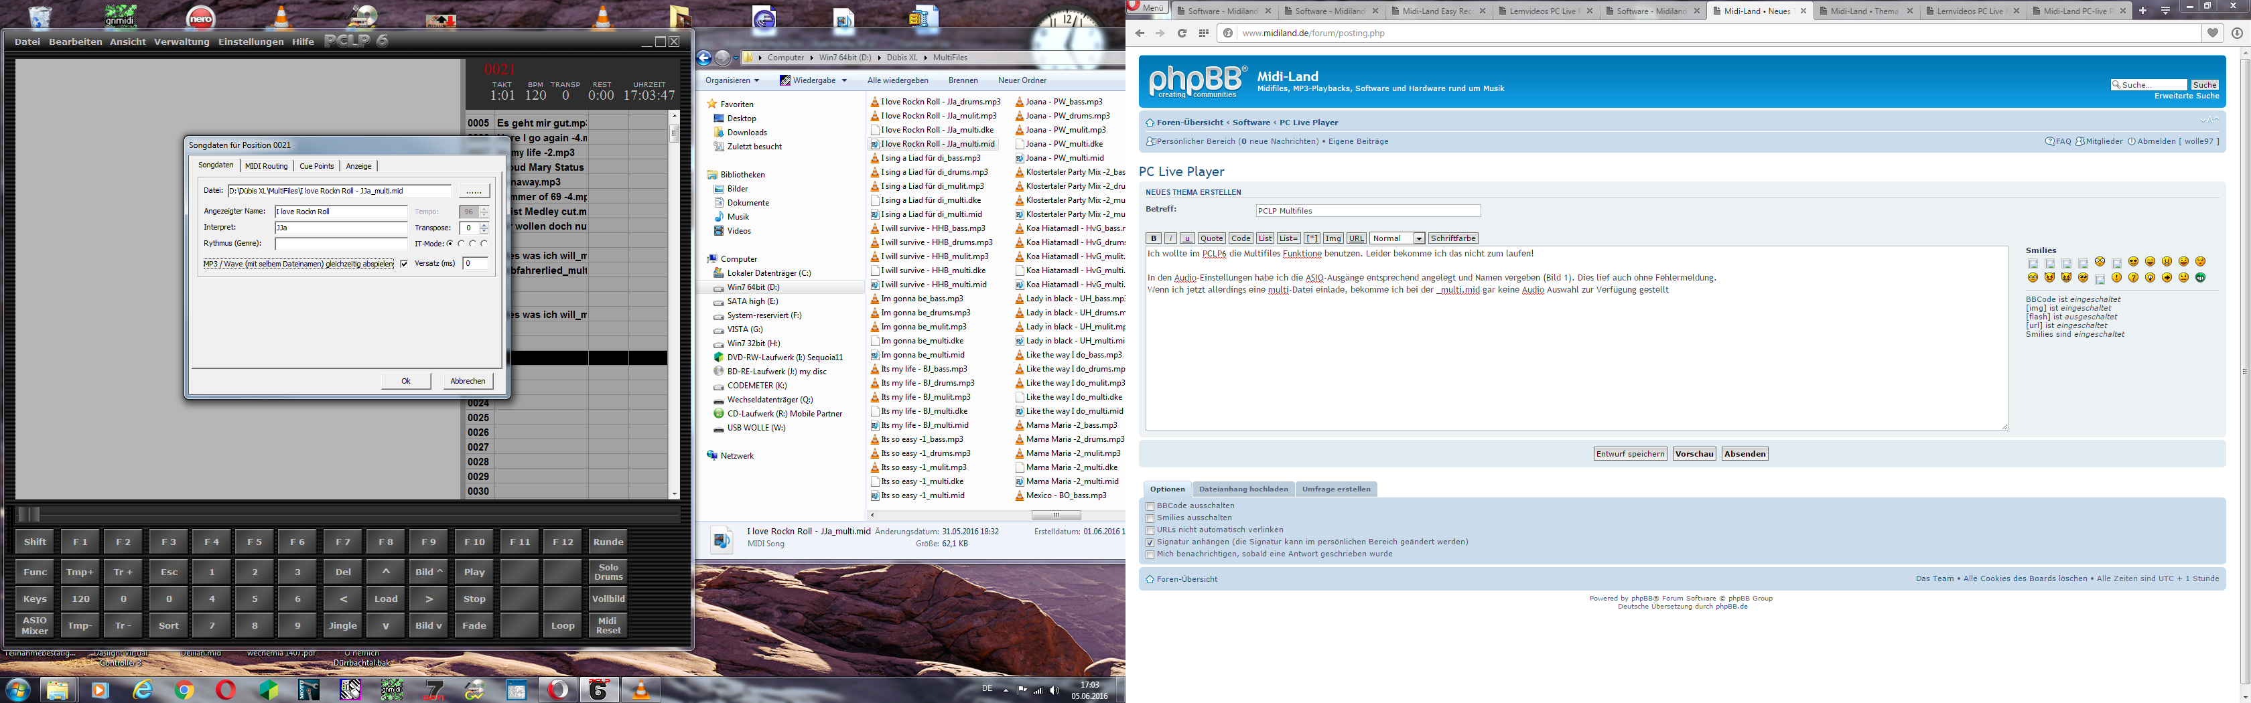Image resolution: width=2251 pixels, height=703 pixels.
Task: Click the Betreff subject input field
Action: [x=1367, y=210]
